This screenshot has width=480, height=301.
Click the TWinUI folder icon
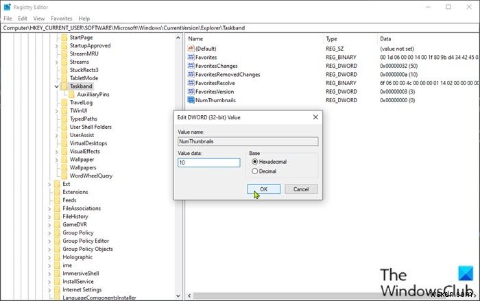point(64,110)
